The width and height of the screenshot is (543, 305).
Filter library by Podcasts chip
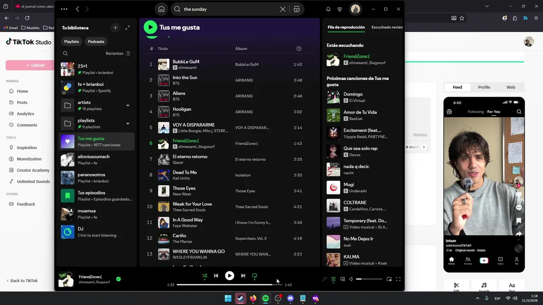click(96, 42)
